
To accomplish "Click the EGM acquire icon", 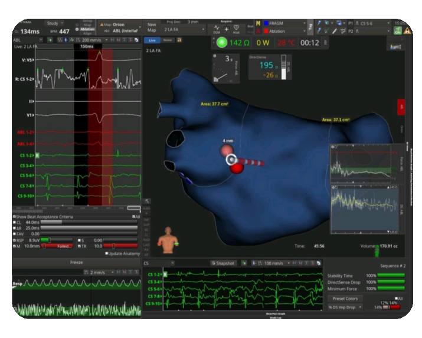I will pos(217,28).
